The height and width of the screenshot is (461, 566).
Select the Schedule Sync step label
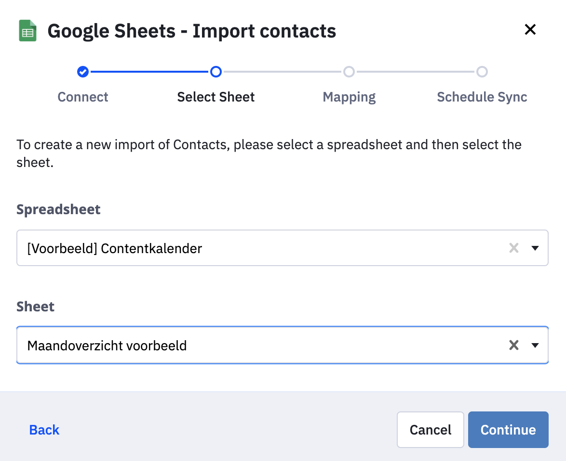482,97
